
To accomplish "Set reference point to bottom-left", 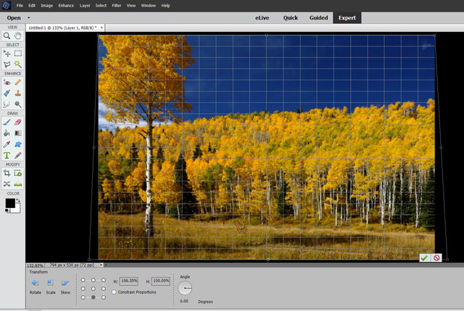I will pyautogui.click(x=83, y=297).
